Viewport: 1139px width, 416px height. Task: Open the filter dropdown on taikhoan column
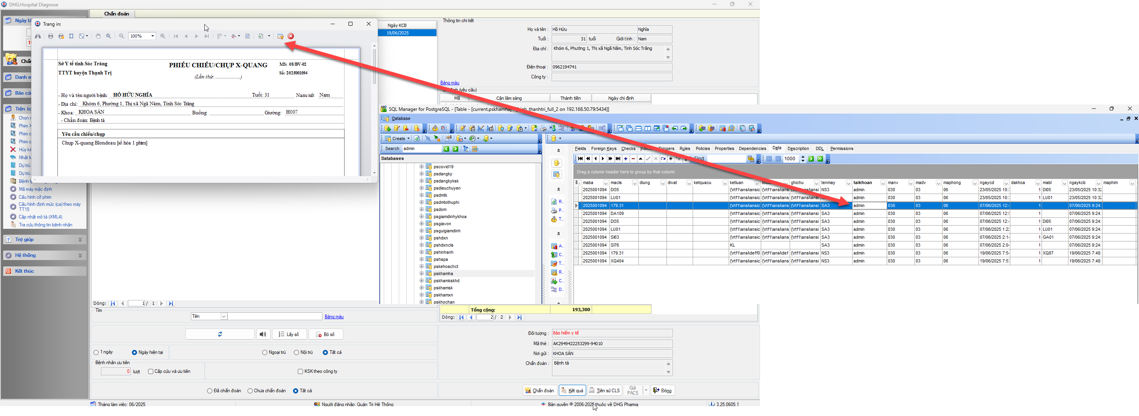click(882, 183)
